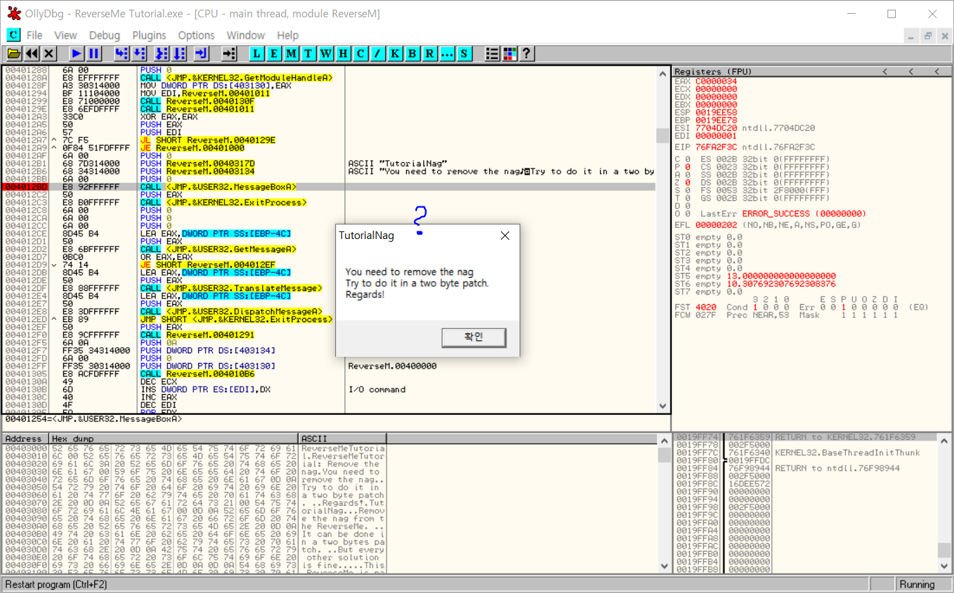Show Executable modules (E icon)
This screenshot has height=593, width=954.
pos(274,53)
